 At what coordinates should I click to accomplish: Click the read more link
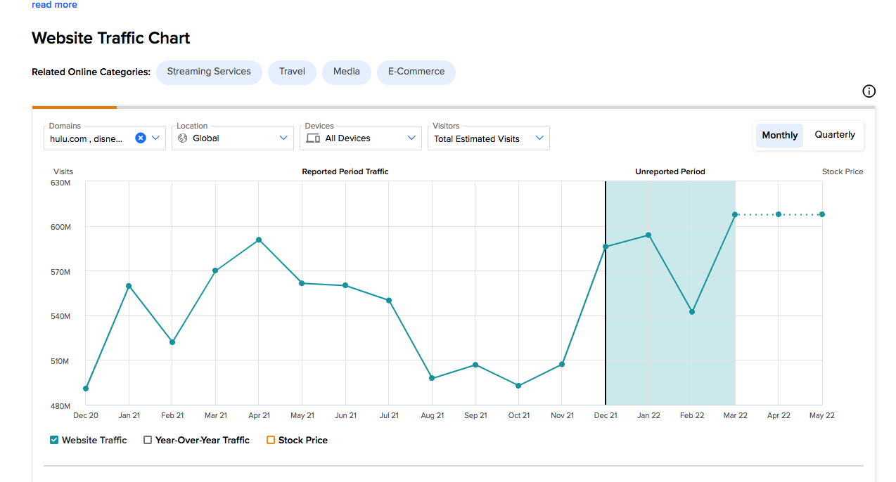tap(54, 5)
